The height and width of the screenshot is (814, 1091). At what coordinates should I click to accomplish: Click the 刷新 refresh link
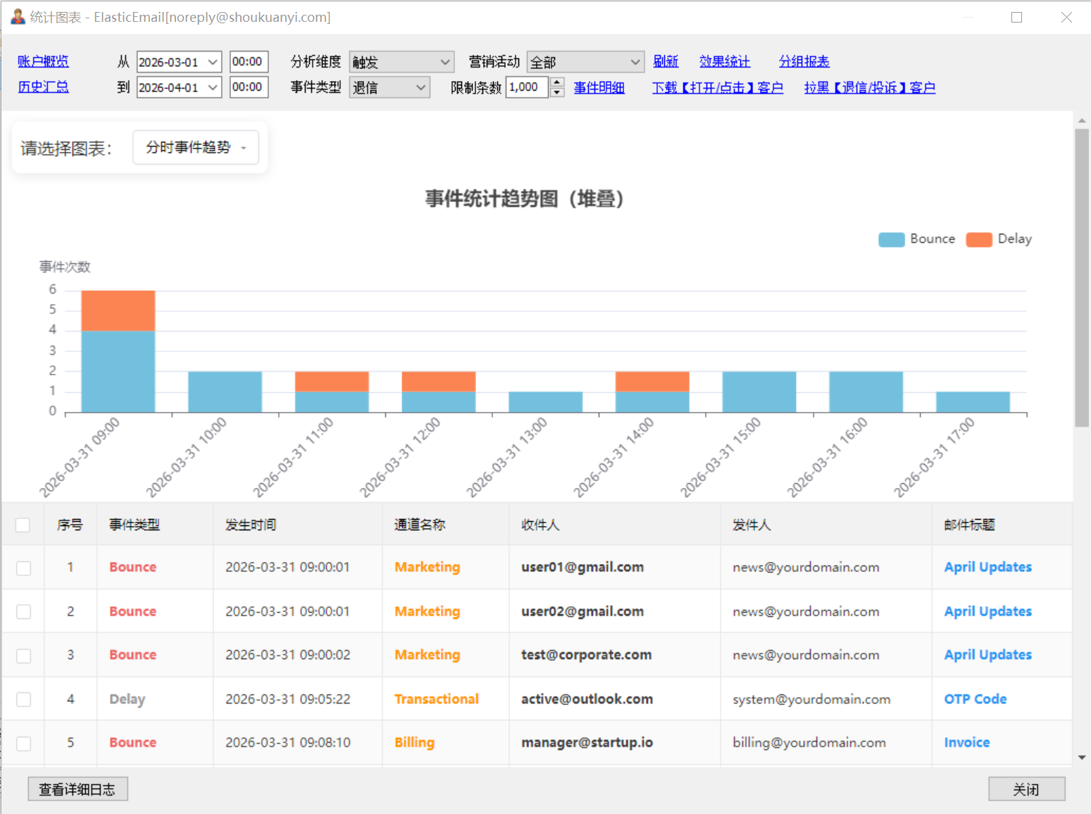coord(666,61)
